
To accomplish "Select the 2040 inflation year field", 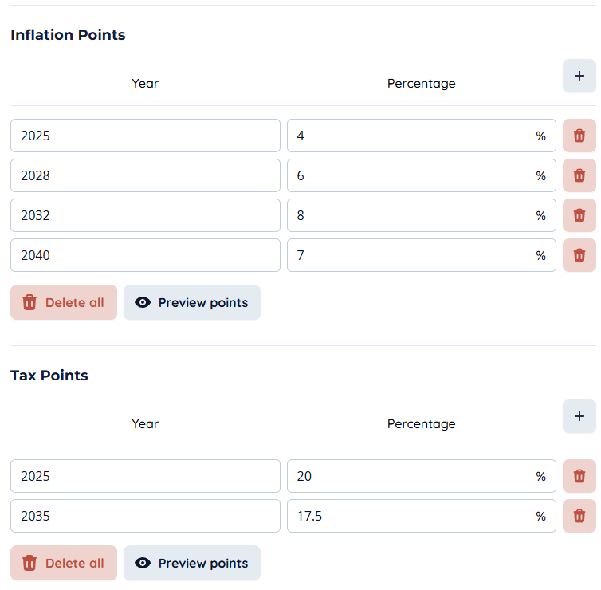I will (145, 255).
